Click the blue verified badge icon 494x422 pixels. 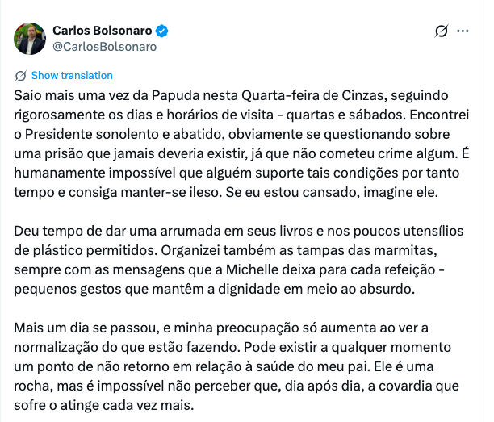[162, 31]
